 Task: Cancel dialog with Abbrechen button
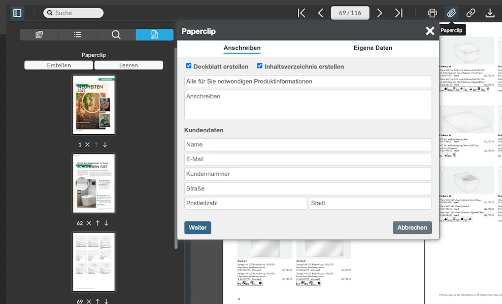point(412,227)
